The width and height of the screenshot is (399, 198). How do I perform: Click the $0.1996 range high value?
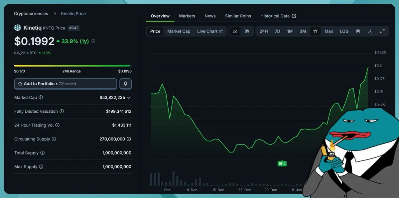tap(125, 71)
